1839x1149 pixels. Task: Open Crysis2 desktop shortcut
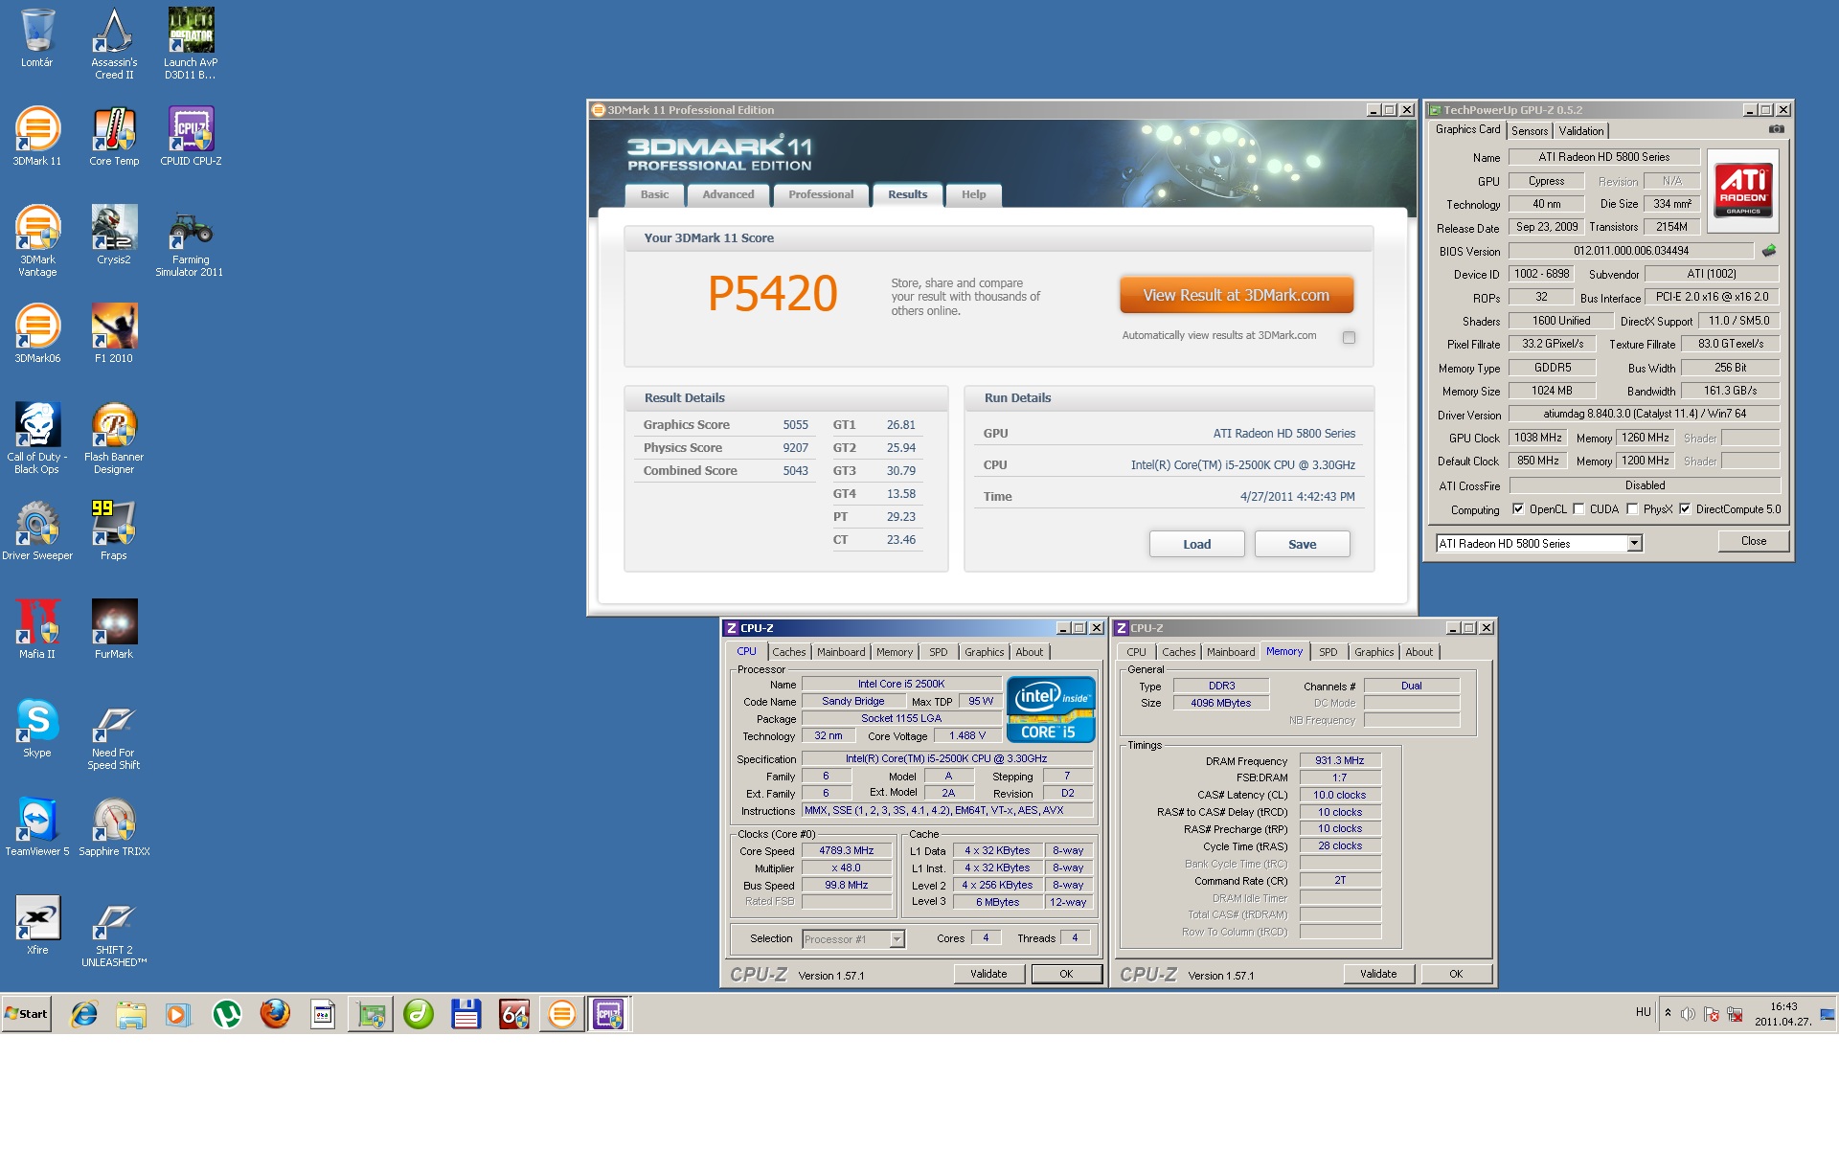[114, 235]
